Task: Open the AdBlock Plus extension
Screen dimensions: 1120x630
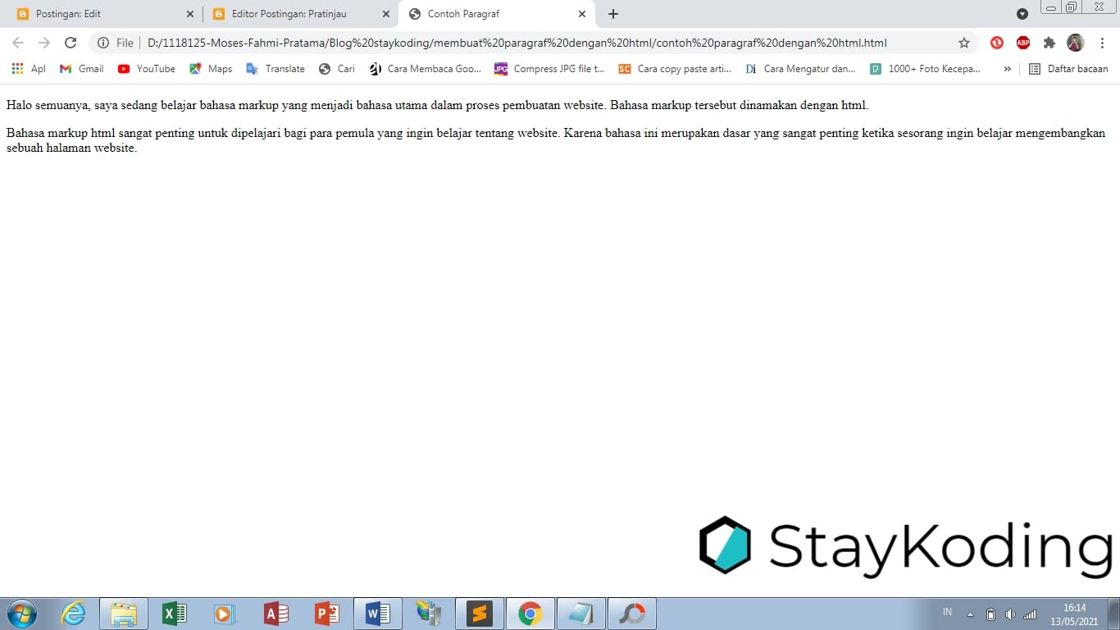Action: tap(1022, 43)
